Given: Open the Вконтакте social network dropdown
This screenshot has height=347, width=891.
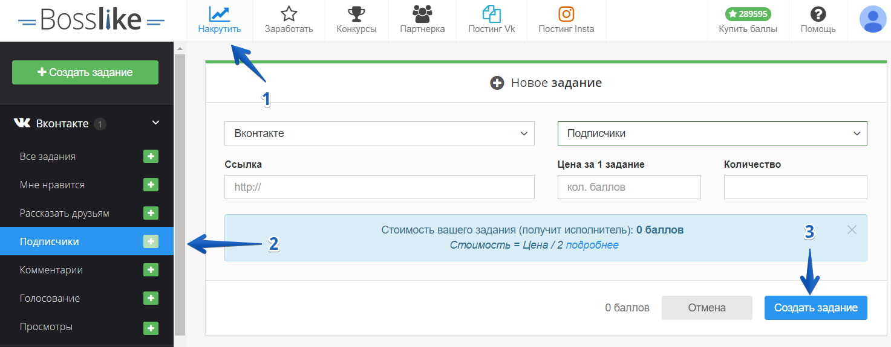Looking at the screenshot, I should coord(379,133).
